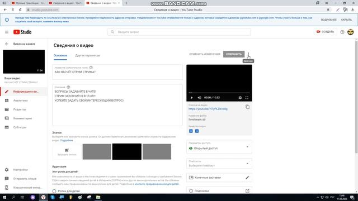
Task: Go back using the 'Видео на канале' arrow
Action: pos(7,44)
